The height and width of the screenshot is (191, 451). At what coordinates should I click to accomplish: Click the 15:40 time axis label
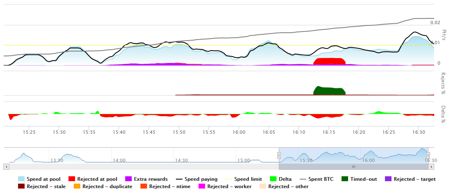[119, 132]
